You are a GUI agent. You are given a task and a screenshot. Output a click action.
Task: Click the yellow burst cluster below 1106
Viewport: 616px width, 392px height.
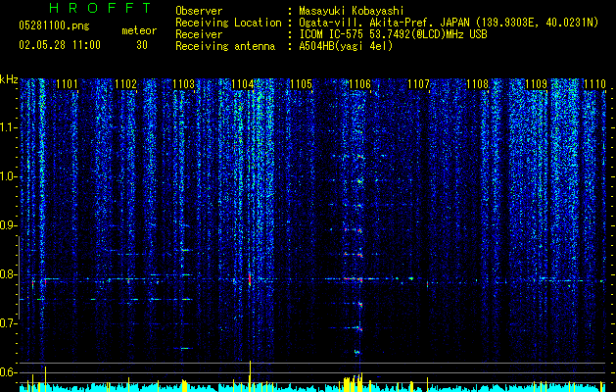[x=354, y=383]
